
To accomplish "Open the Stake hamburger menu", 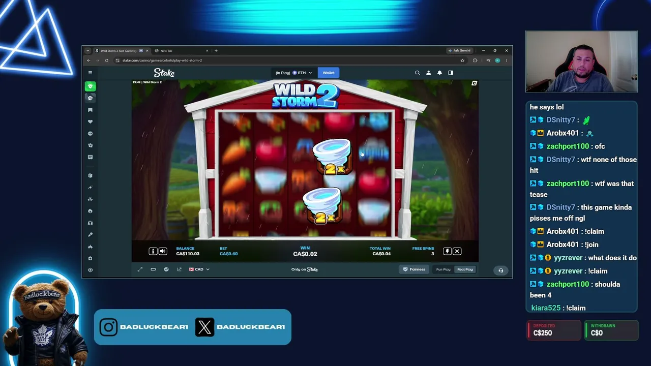I will 90,73.
